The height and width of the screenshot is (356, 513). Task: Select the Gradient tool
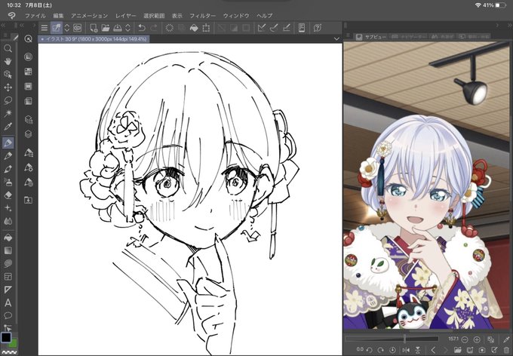coord(8,250)
